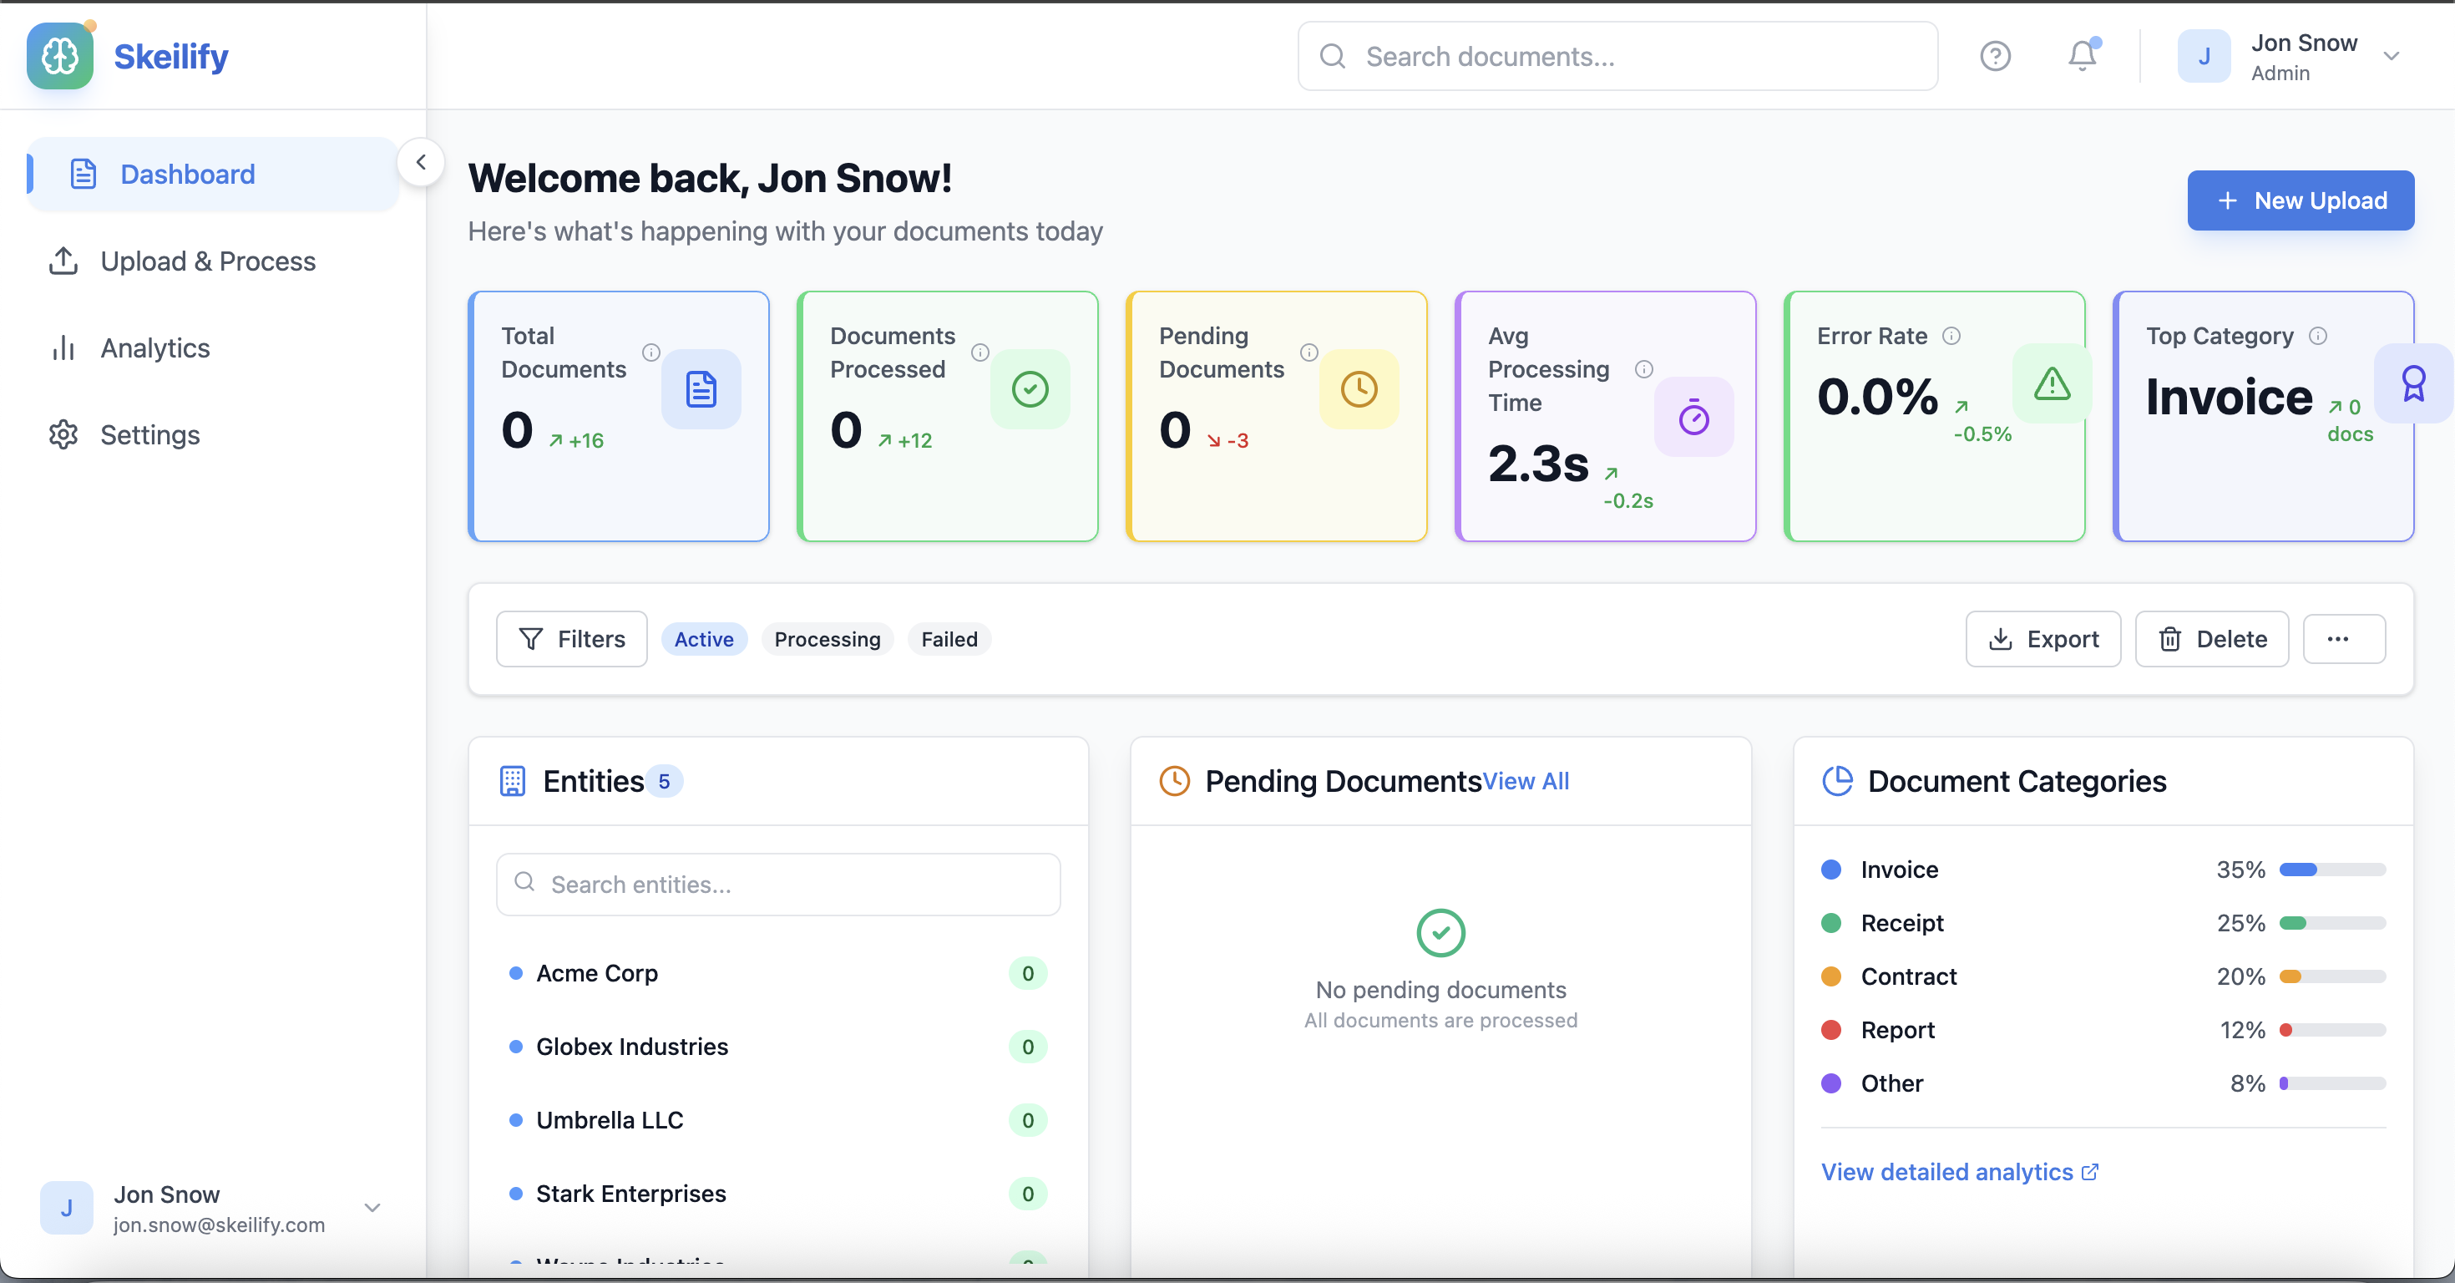Image resolution: width=2455 pixels, height=1283 pixels.
Task: Toggle the Processing filter chip
Action: pos(827,639)
